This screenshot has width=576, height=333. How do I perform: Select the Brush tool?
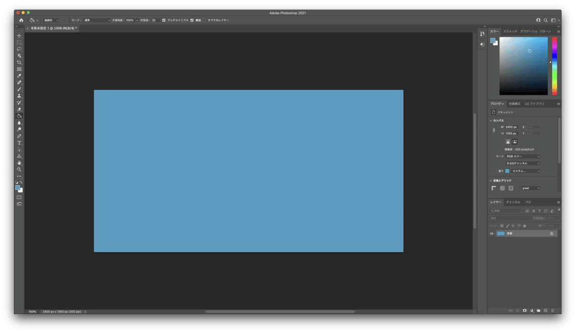(x=19, y=89)
